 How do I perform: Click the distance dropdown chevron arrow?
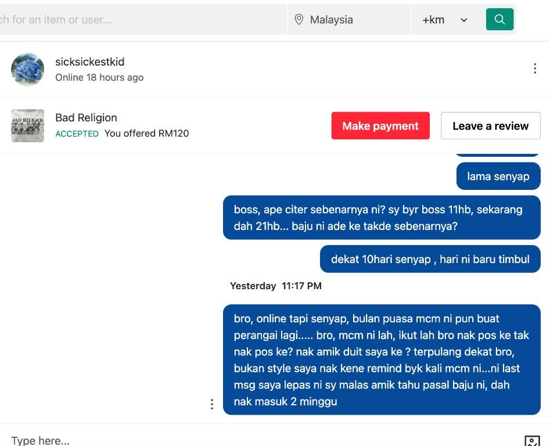click(464, 20)
